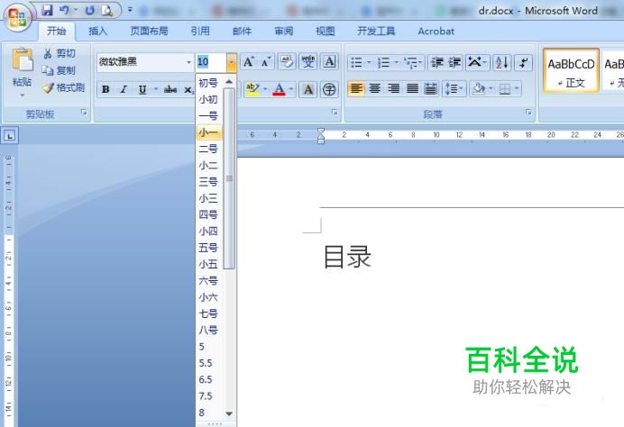This screenshot has height=427, width=624.
Task: Open the 粘贴 options dropdown arrow
Action: [23, 95]
